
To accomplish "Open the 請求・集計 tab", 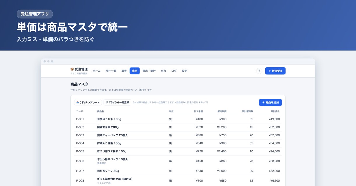I will tap(149, 71).
